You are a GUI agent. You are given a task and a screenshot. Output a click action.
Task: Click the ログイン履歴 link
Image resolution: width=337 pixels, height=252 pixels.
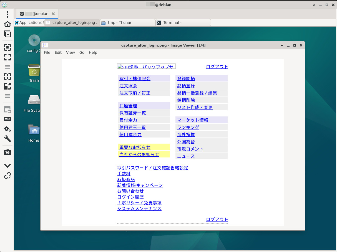pyautogui.click(x=130, y=197)
